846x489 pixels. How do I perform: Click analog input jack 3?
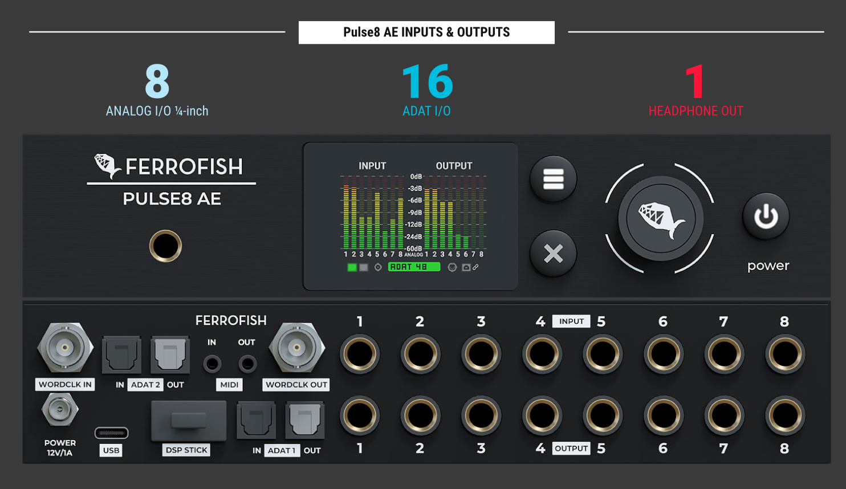pyautogui.click(x=481, y=354)
